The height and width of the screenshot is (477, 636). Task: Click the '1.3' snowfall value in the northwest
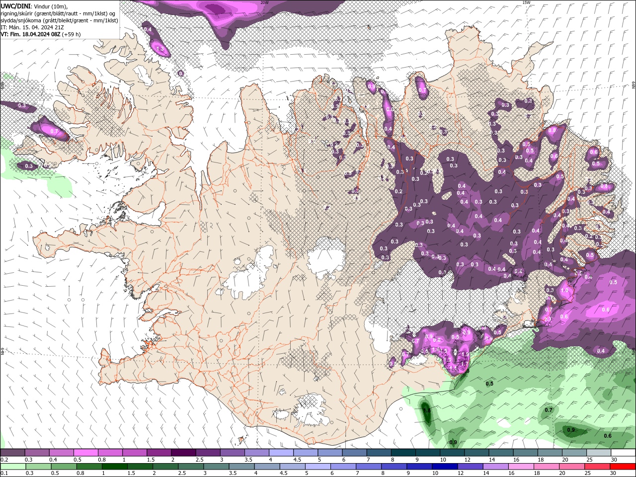point(160,49)
